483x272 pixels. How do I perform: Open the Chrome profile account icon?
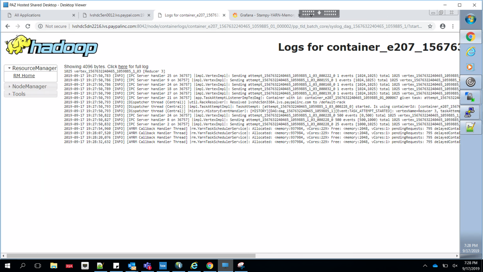(443, 26)
